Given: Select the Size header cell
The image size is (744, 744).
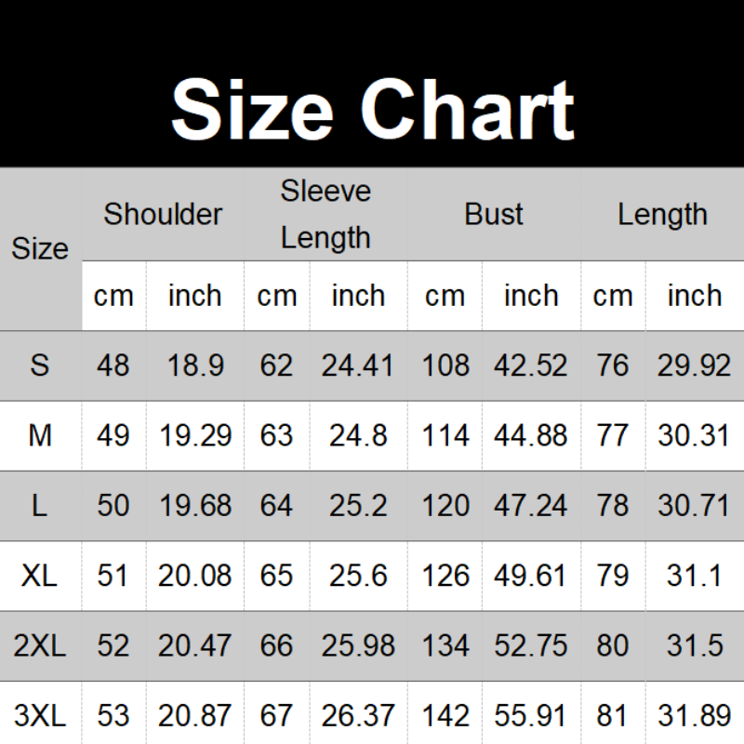Looking at the screenshot, I should click(x=40, y=248).
